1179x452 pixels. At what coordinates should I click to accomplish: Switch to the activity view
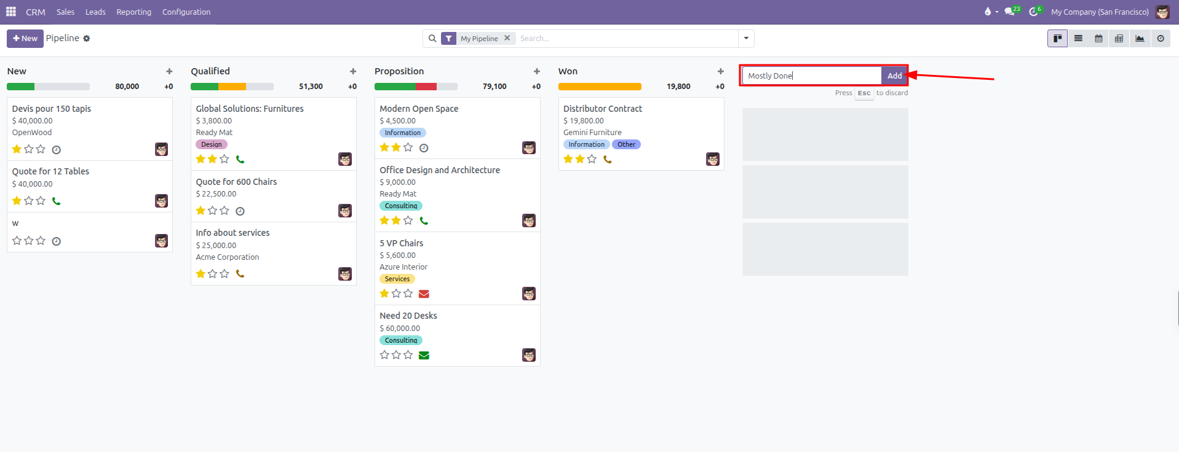(1161, 38)
